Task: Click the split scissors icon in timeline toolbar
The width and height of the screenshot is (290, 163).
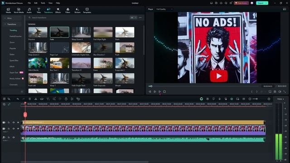Action: tap(36, 99)
